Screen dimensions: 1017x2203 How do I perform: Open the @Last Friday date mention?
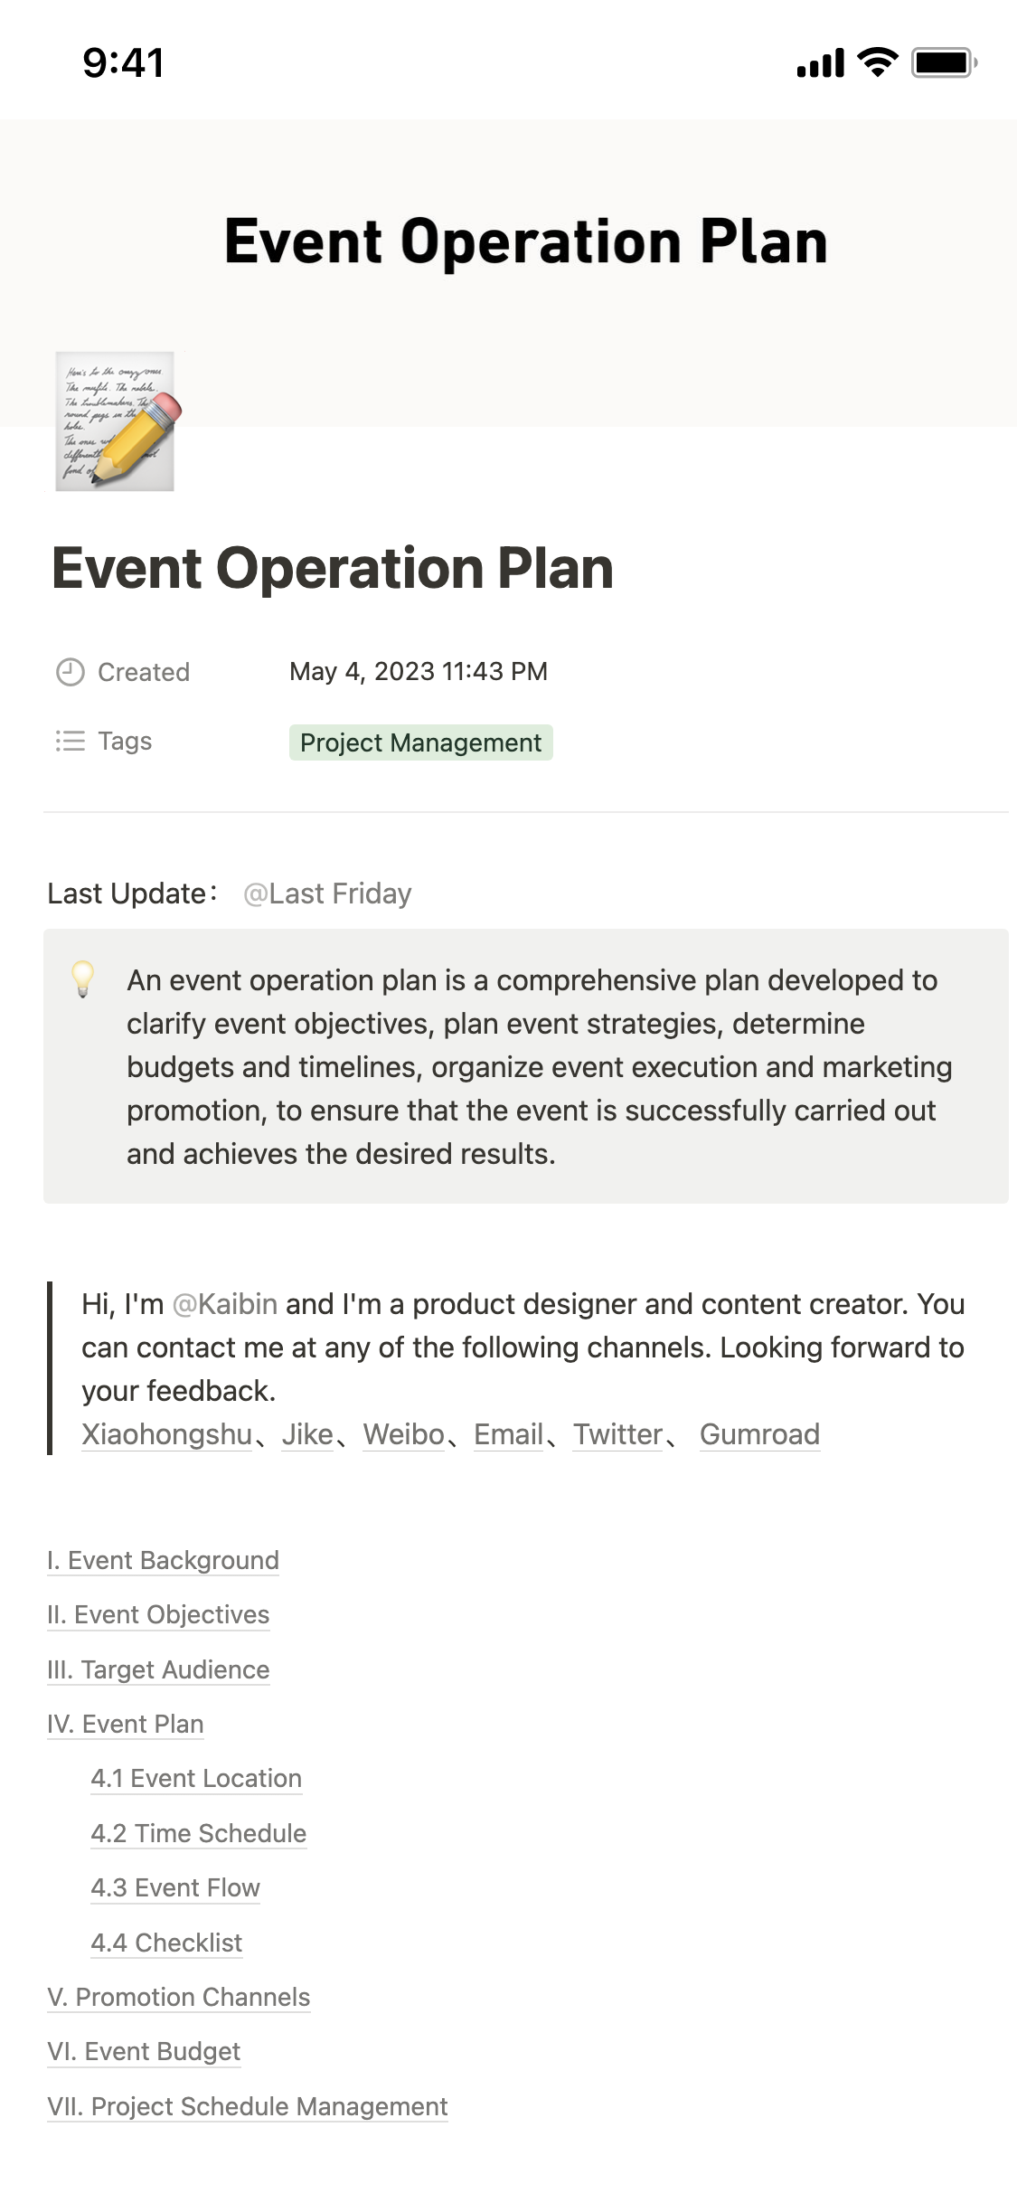pyautogui.click(x=327, y=893)
